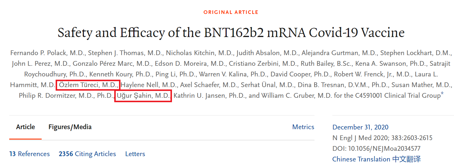The width and height of the screenshot is (454, 165).
Task: Click the Original Article category label
Action: 231,12
